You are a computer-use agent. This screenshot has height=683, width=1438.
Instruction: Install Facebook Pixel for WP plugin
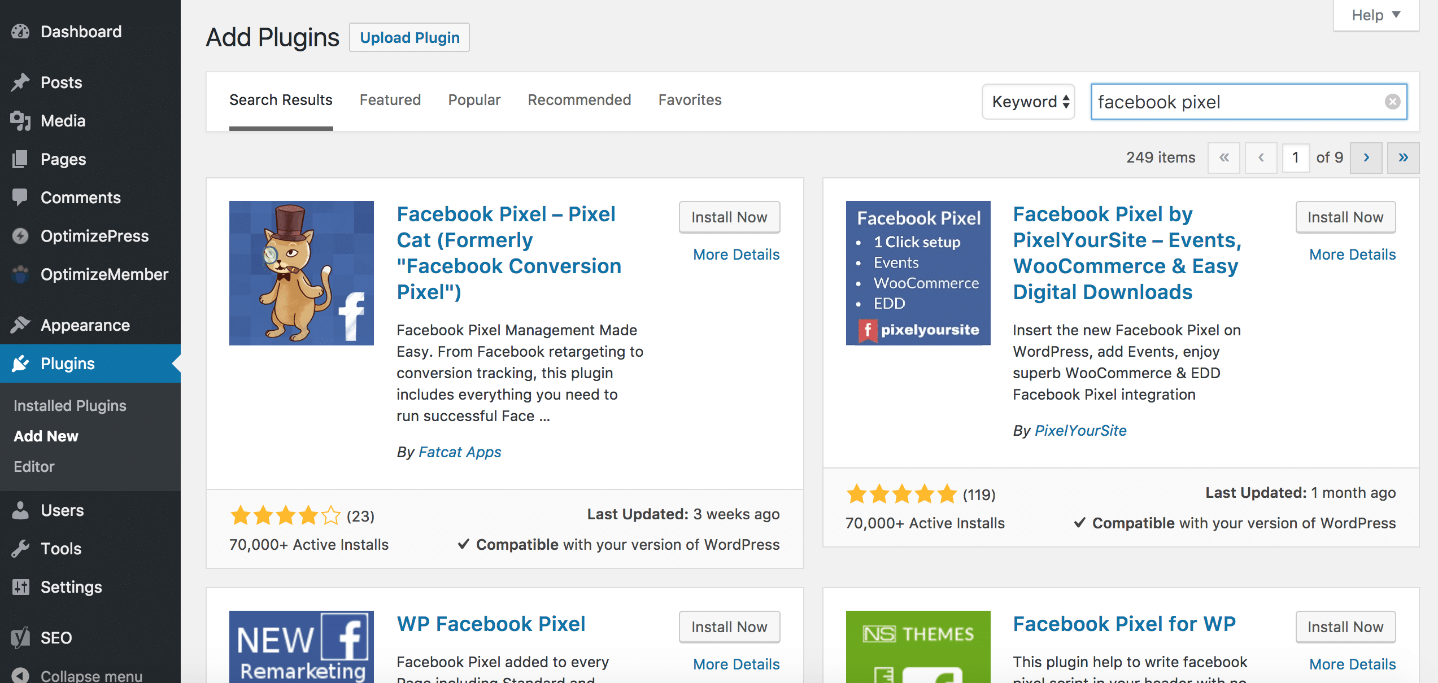point(1345,627)
